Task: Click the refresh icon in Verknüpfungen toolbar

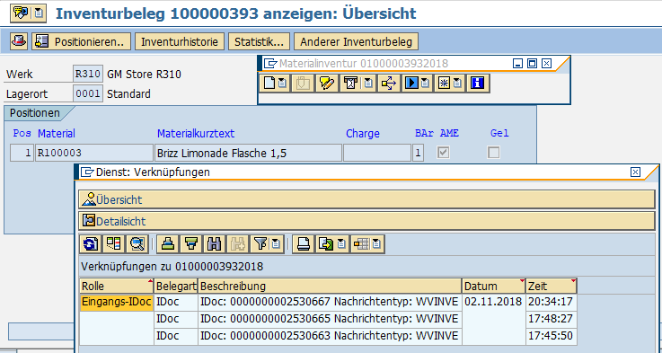Action: click(x=91, y=244)
